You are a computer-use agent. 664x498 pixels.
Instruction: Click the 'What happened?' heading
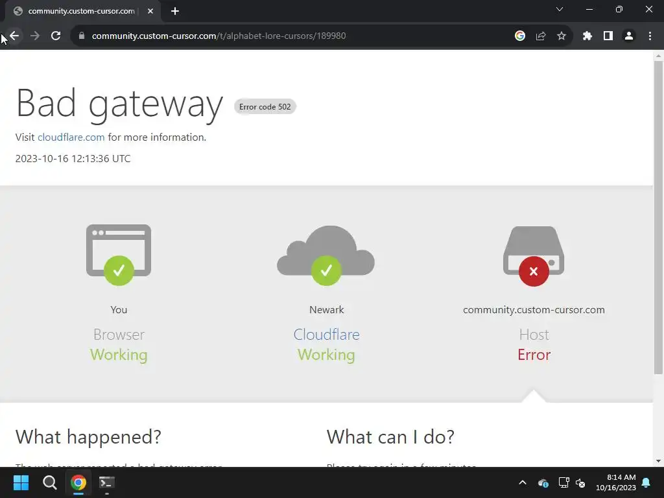coord(88,436)
